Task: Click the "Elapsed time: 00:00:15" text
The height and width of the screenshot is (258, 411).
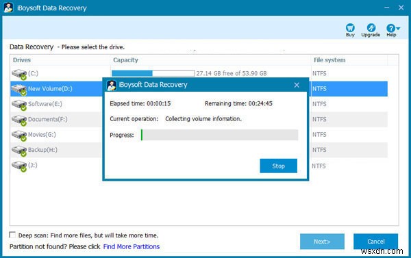Action: pyautogui.click(x=140, y=103)
